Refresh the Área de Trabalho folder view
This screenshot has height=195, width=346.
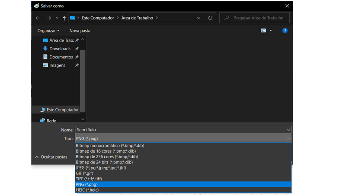tap(210, 18)
